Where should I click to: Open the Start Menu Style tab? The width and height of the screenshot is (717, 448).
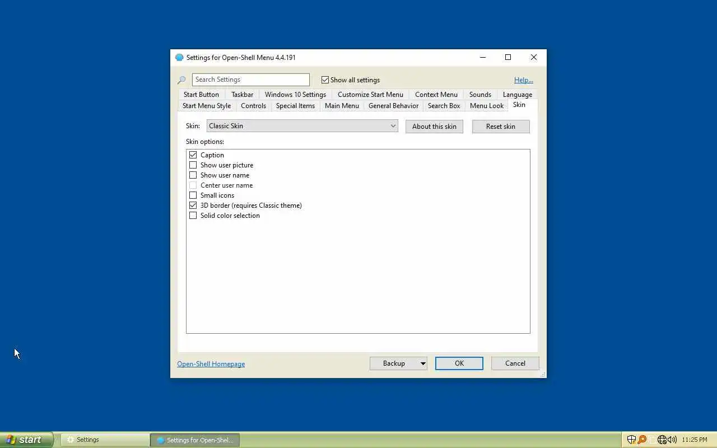click(x=207, y=105)
